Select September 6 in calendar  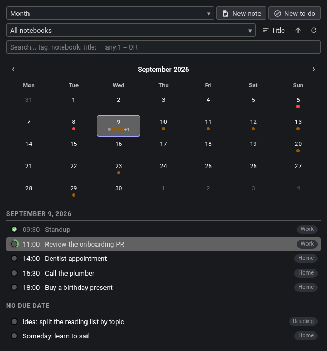click(298, 104)
